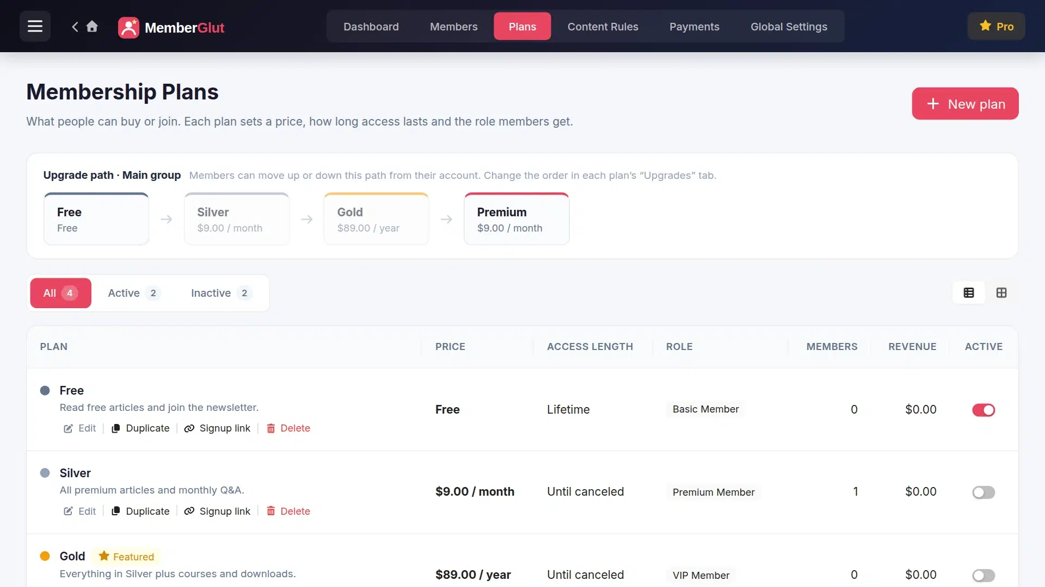Image resolution: width=1045 pixels, height=587 pixels.
Task: Create a New plan
Action: tap(965, 104)
